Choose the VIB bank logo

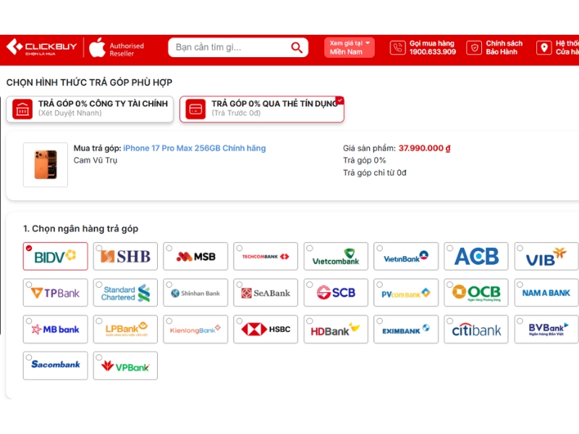pyautogui.click(x=546, y=257)
